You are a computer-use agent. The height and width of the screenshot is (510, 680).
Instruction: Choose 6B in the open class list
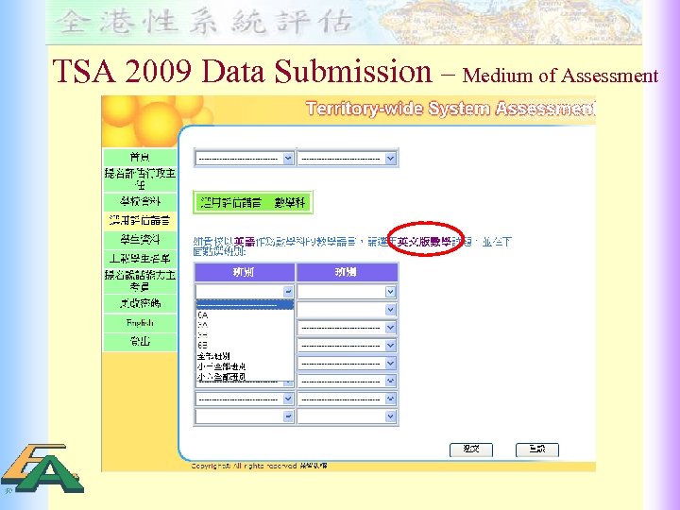245,346
